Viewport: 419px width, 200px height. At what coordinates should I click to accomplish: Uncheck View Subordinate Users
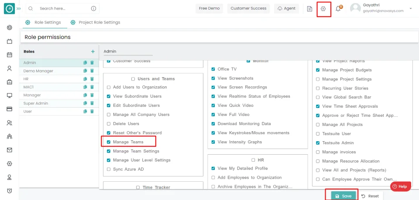pyautogui.click(x=109, y=96)
